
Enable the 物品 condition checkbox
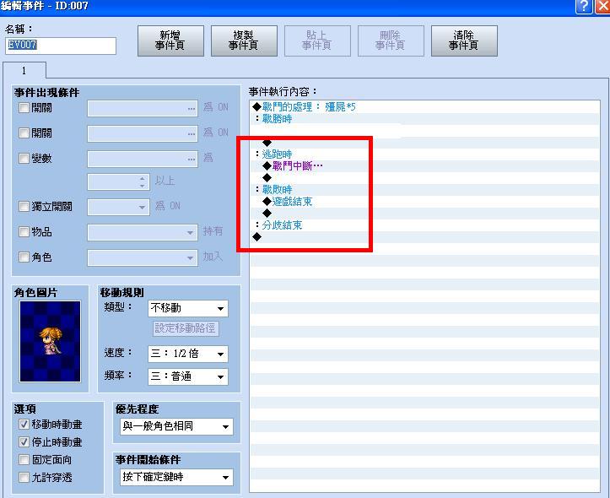(24, 232)
